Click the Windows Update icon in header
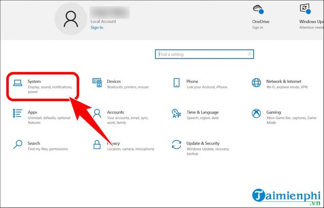324x208 pixels. tap(305, 9)
